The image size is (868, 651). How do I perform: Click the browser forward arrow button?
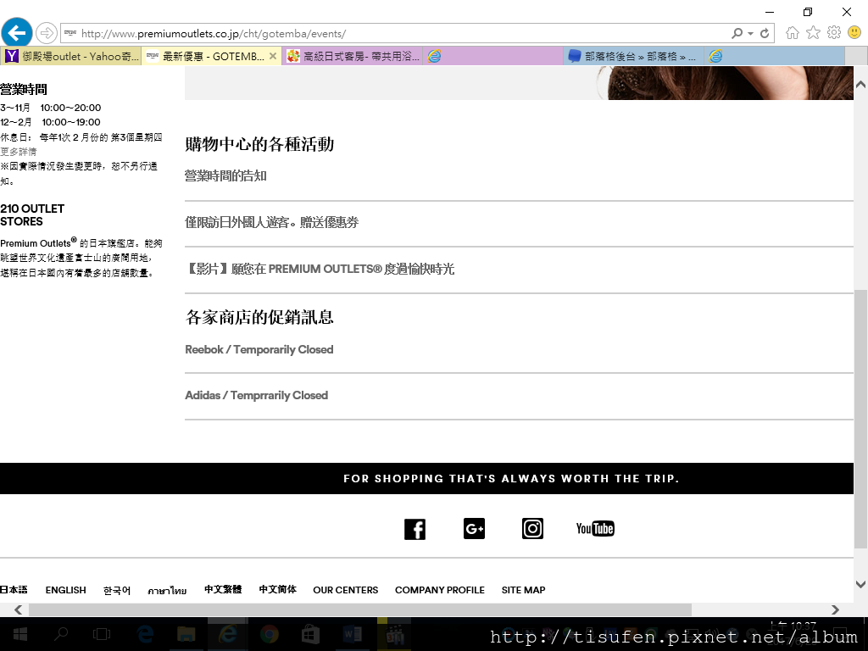[47, 33]
